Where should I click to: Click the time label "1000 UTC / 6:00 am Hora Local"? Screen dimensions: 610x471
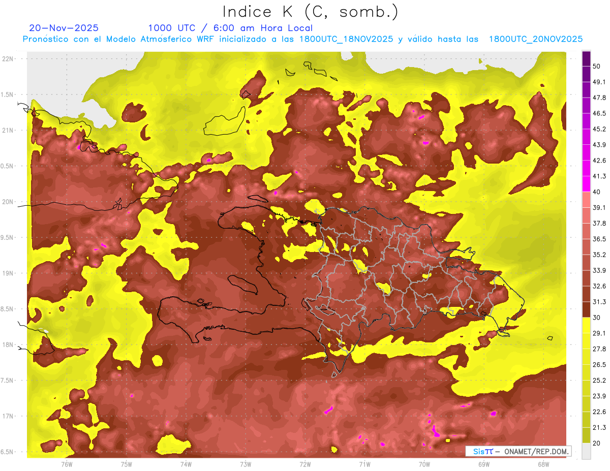tap(230, 28)
